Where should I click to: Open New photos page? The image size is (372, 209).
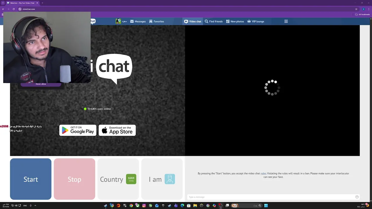[235, 21]
